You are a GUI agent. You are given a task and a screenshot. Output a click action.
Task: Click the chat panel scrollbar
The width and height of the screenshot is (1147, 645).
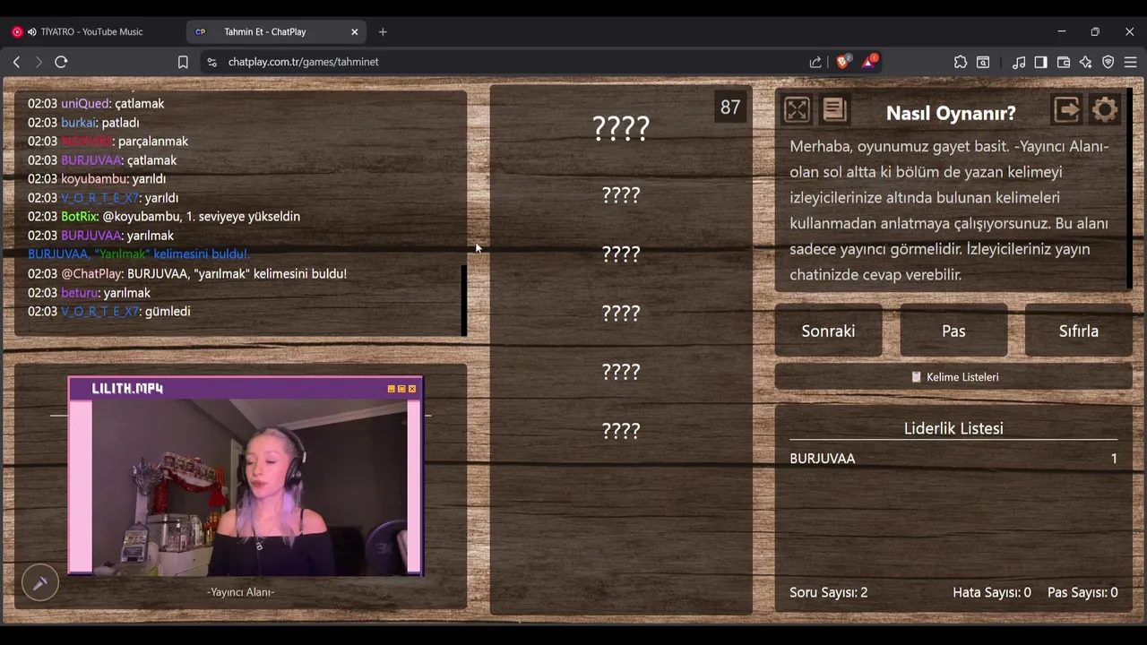click(464, 299)
